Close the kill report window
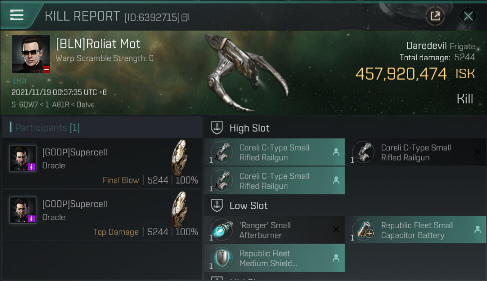 pos(468,16)
